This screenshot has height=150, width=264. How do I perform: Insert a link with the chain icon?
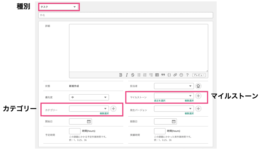pyautogui.click(x=175, y=75)
